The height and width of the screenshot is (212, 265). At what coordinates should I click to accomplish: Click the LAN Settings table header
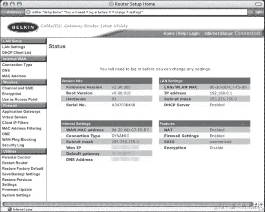[205, 81]
